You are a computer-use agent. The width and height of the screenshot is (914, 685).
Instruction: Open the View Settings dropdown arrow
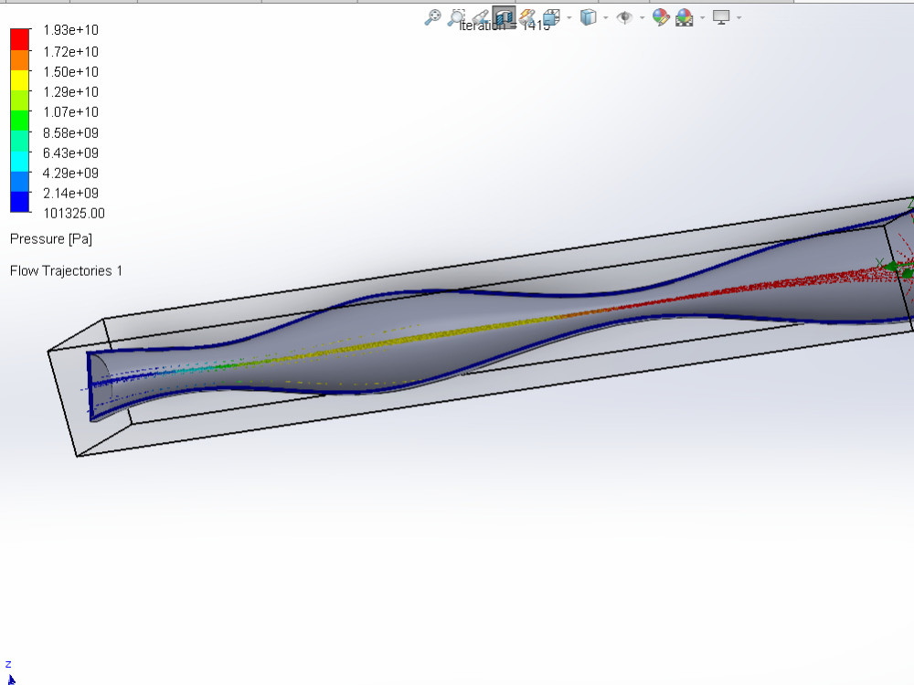(739, 16)
